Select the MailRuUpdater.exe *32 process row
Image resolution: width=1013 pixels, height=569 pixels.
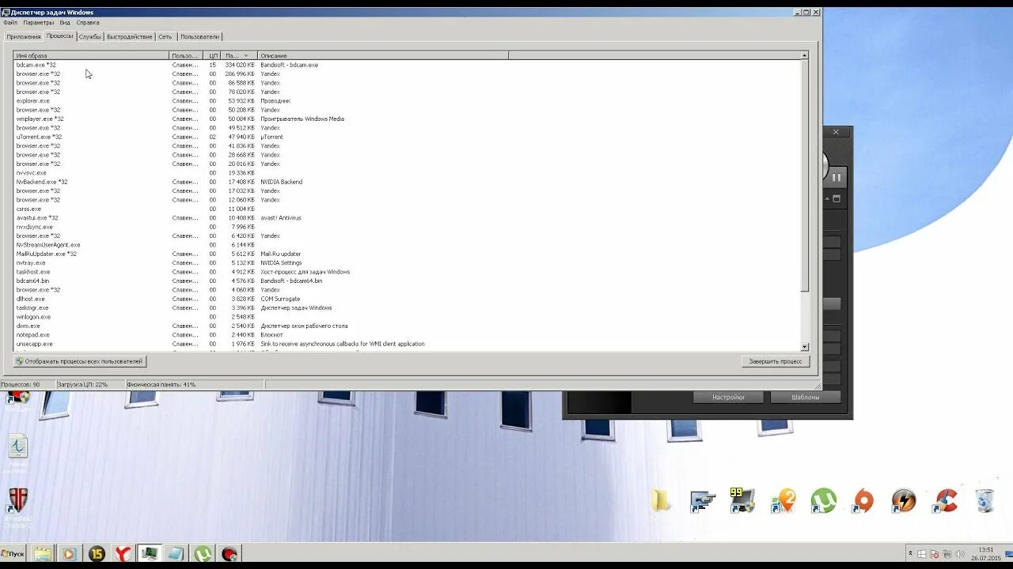407,254
